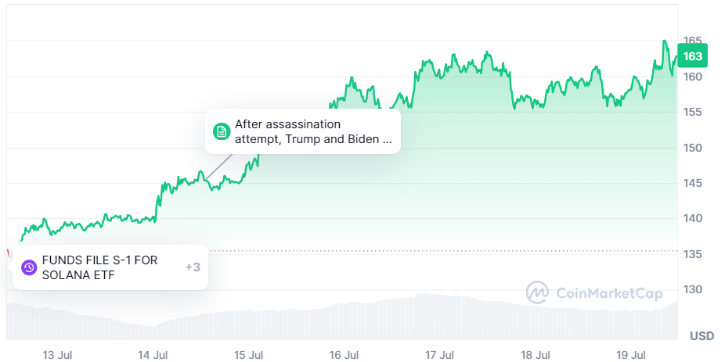The width and height of the screenshot is (725, 362).
Task: Click the purple clock event icon
Action: [x=29, y=267]
